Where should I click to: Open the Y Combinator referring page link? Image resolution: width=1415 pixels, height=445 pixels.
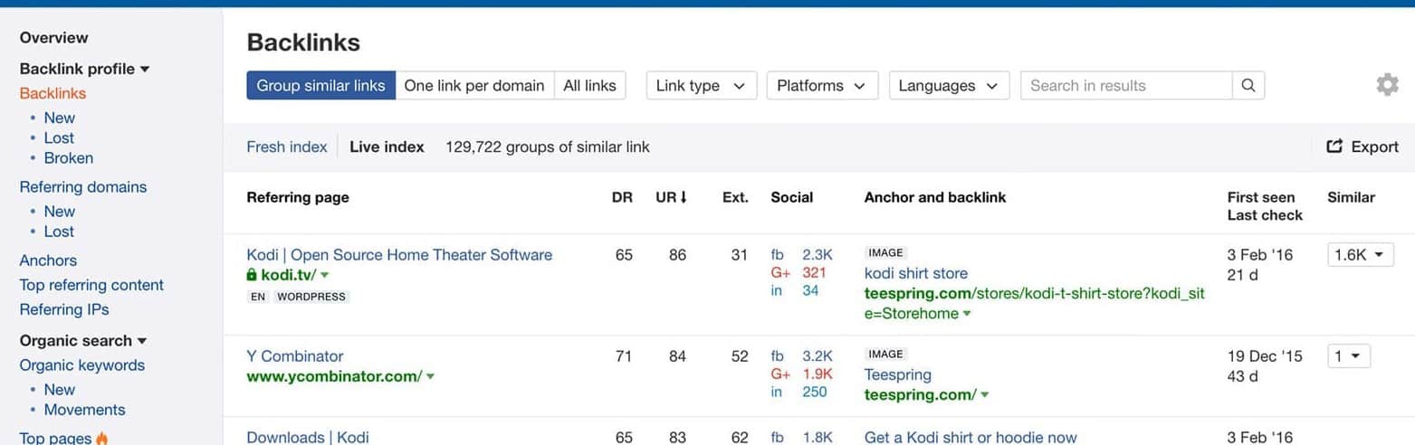[295, 356]
